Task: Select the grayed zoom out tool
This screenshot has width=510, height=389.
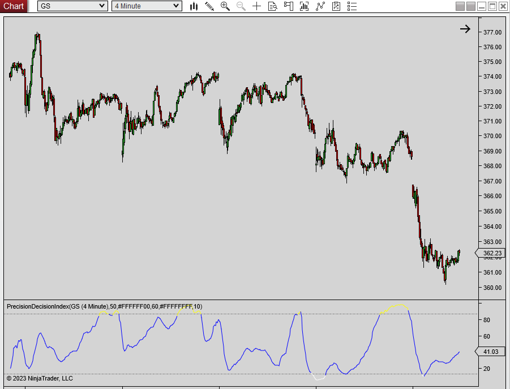Action: (x=241, y=6)
